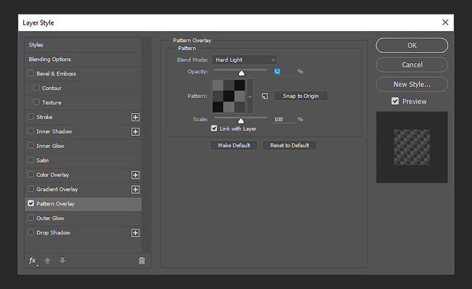Click the Make Default button
472x289 pixels.
point(234,145)
